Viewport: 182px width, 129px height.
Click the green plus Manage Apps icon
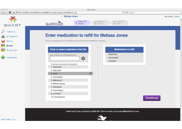click(x=3, y=57)
